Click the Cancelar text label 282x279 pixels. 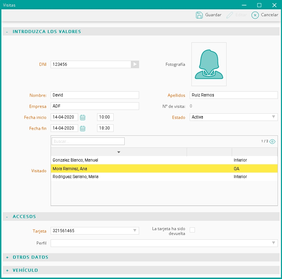pos(269,15)
